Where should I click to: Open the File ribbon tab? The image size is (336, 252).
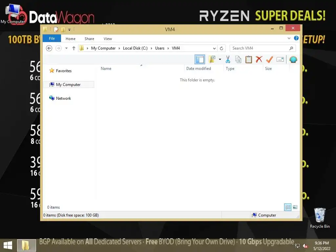(x=52, y=39)
